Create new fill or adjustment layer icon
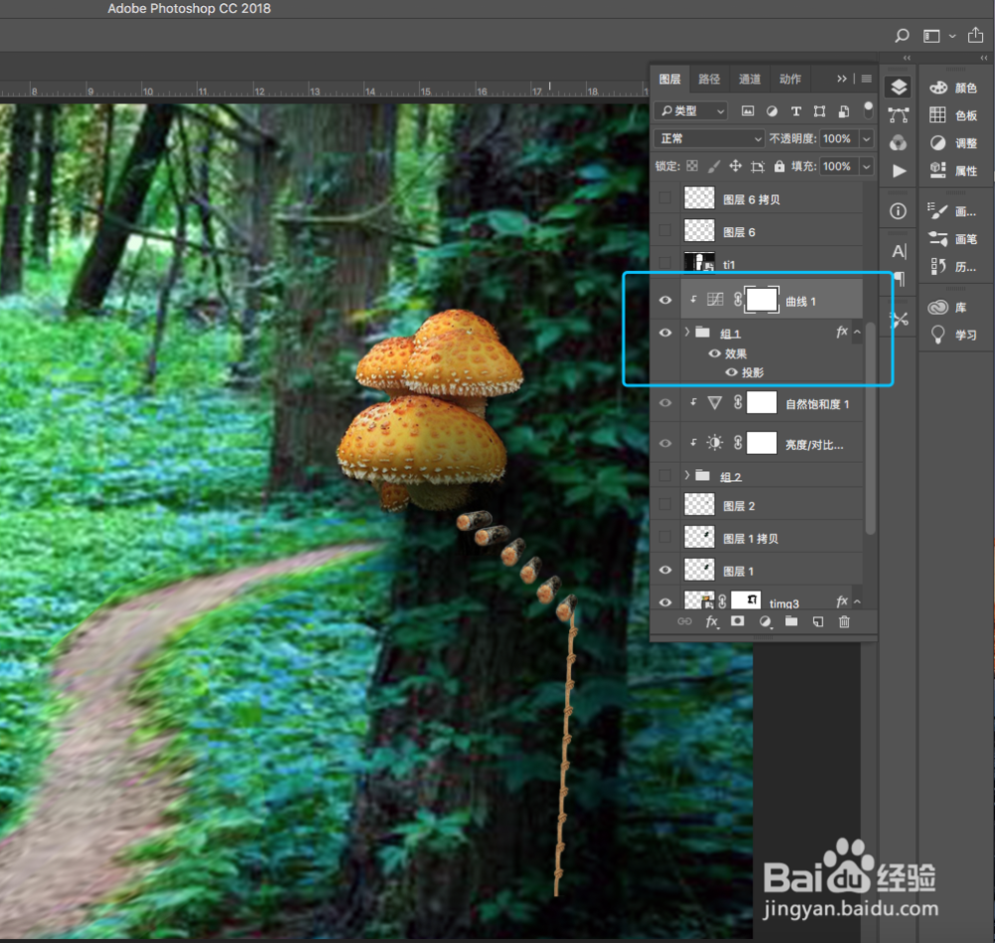 tap(765, 621)
